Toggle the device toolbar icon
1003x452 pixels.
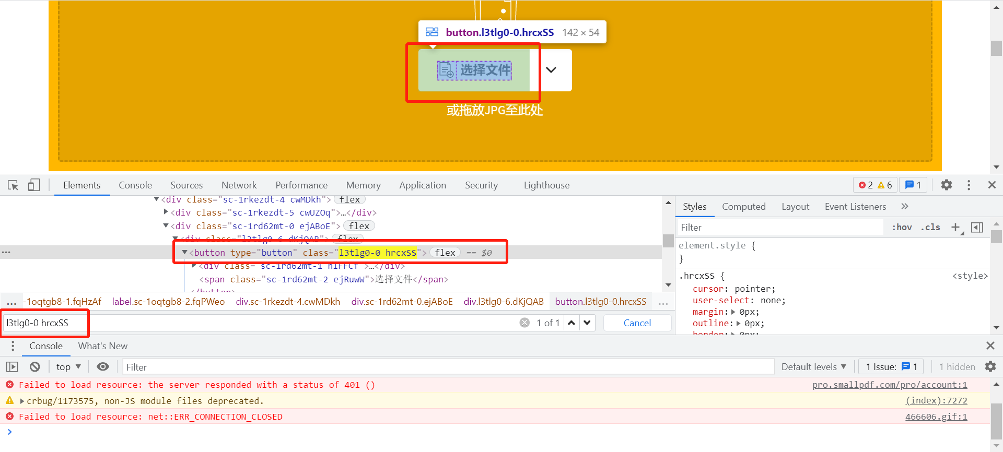point(34,185)
